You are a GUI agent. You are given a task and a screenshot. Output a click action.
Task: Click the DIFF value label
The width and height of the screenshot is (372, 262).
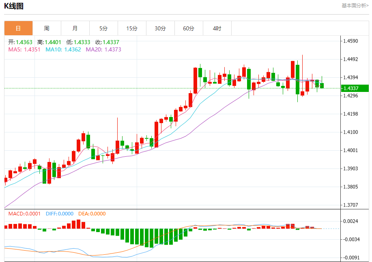point(60,214)
